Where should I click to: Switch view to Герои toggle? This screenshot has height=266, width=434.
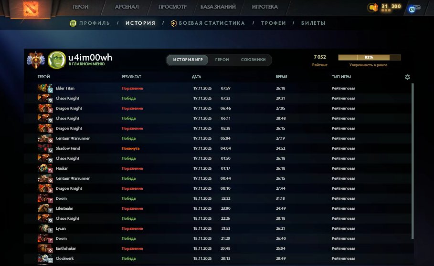pyautogui.click(x=222, y=60)
